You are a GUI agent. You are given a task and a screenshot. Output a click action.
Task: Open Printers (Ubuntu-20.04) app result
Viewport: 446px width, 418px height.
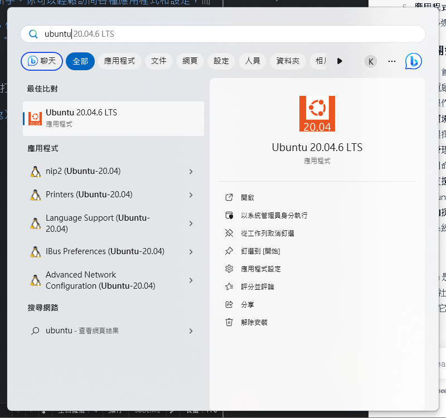(x=114, y=195)
